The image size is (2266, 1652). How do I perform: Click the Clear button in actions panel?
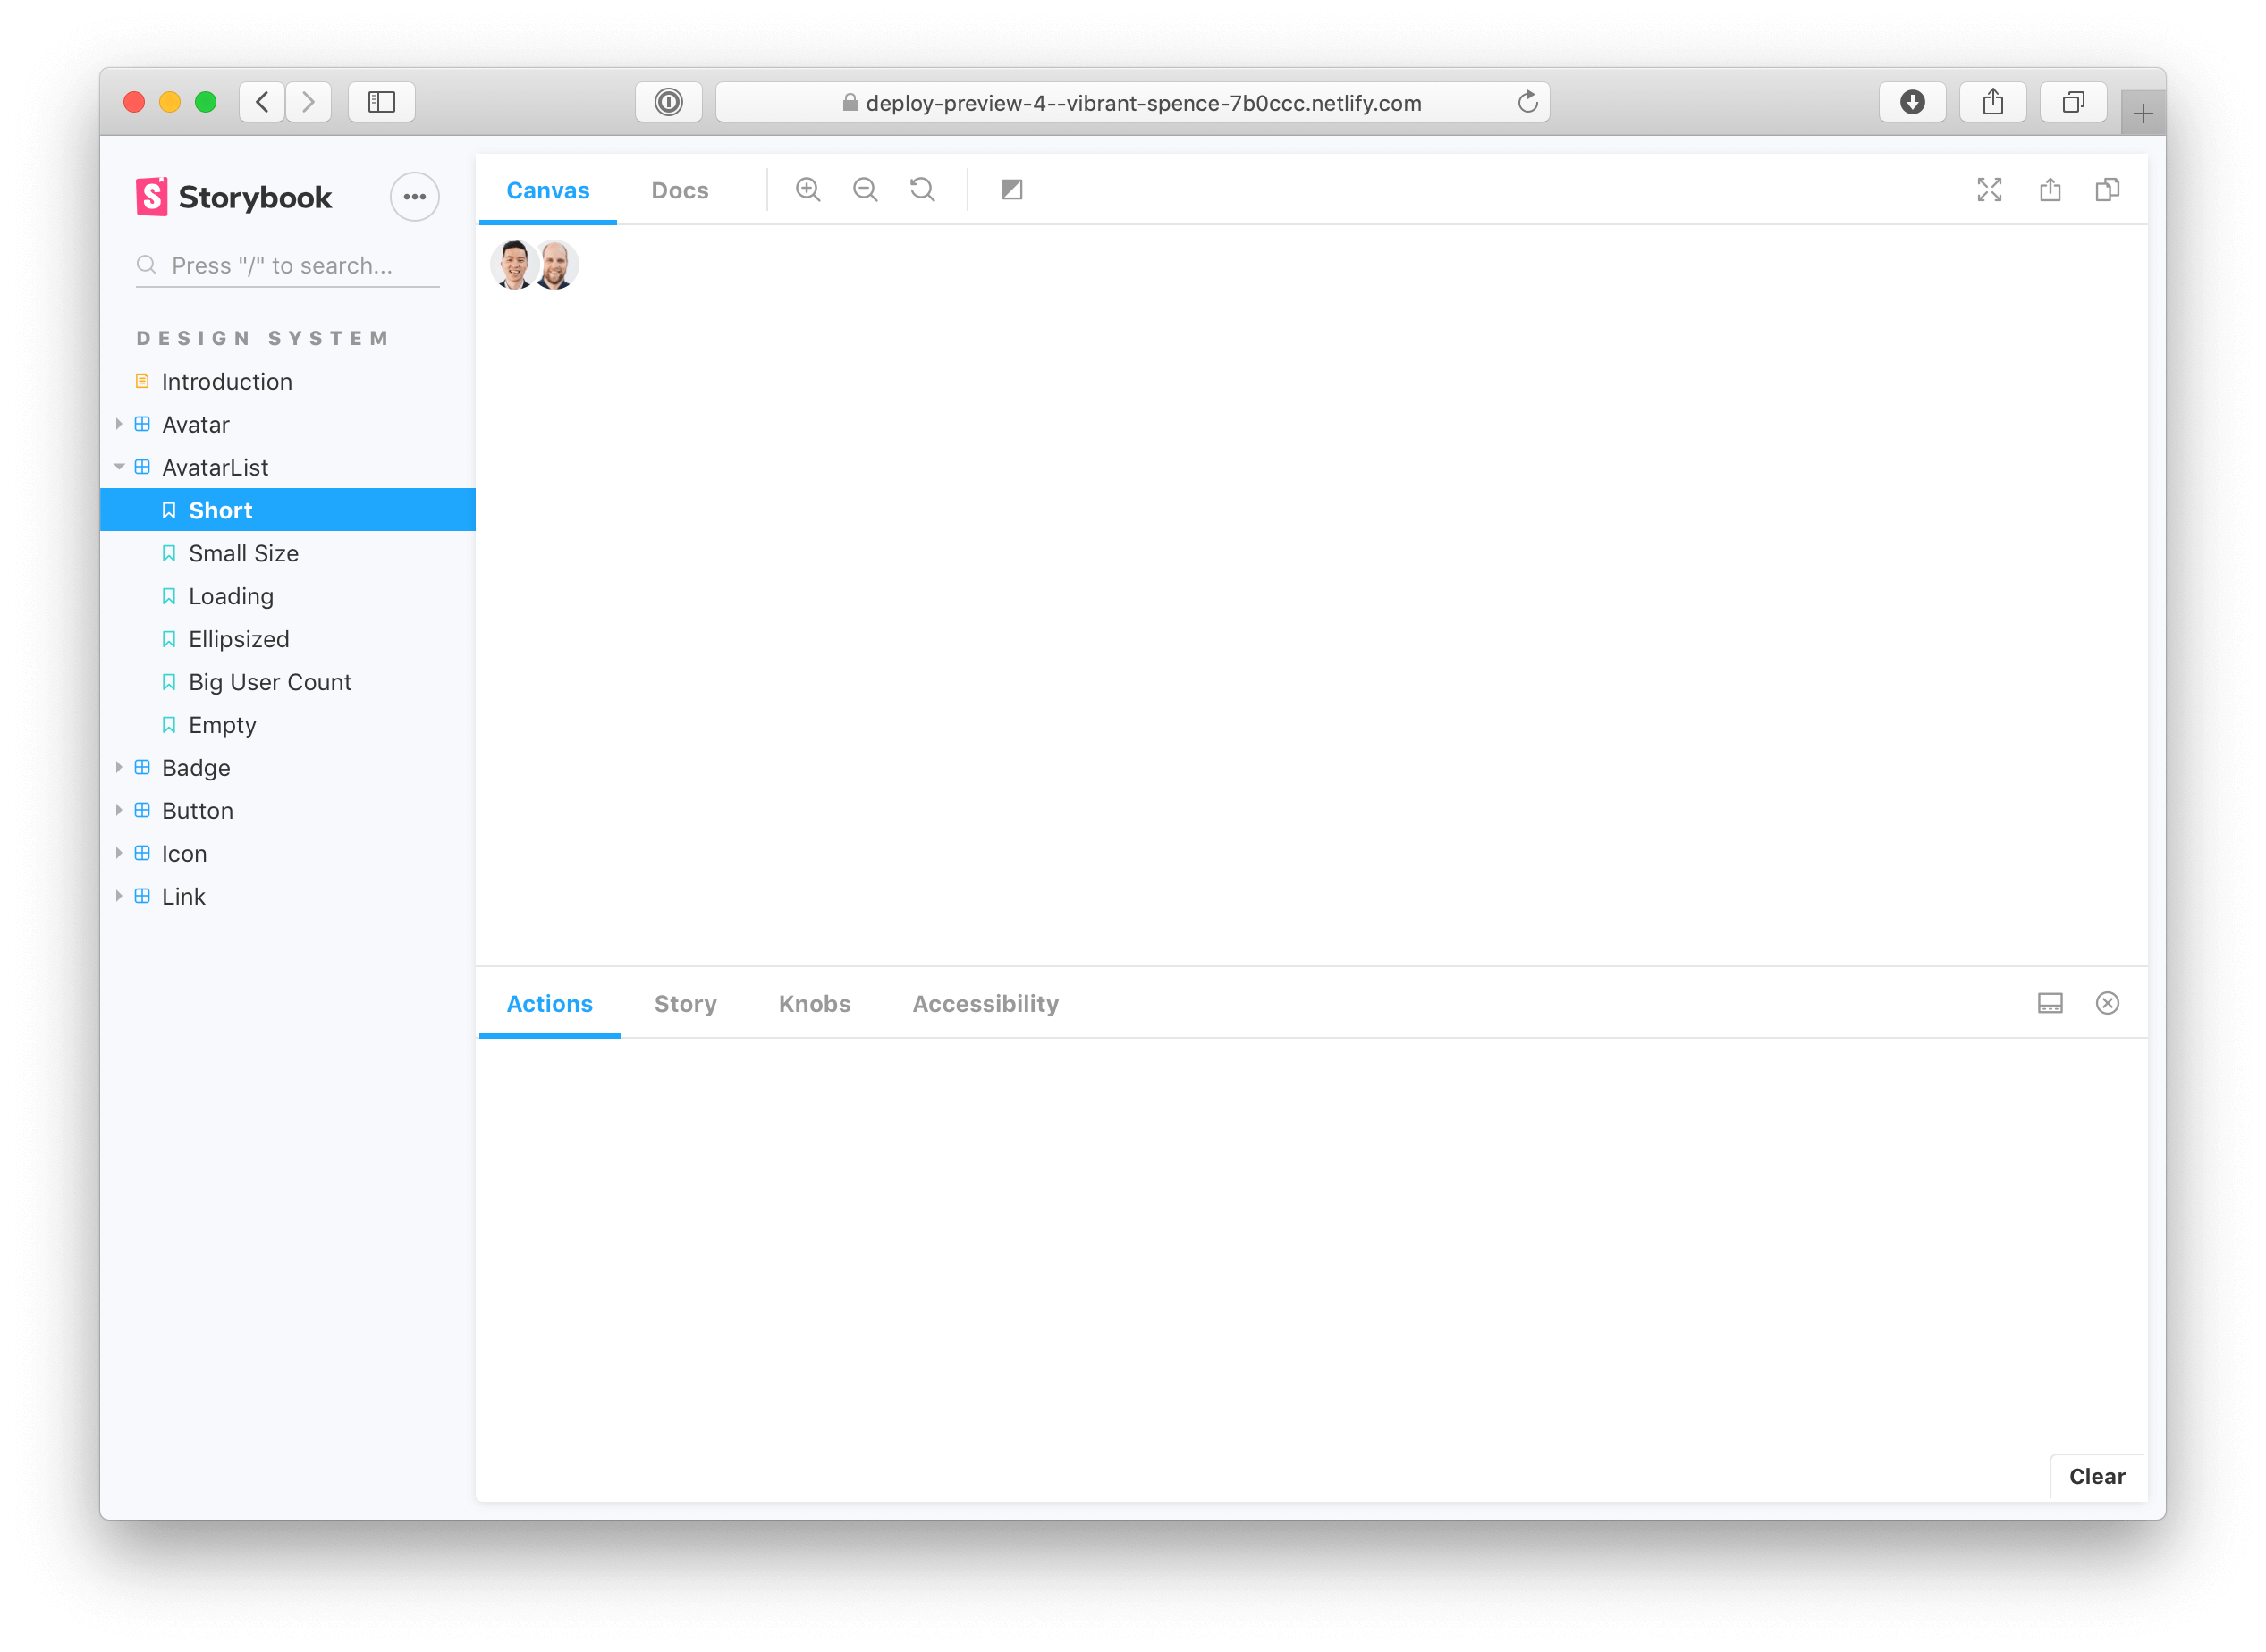pyautogui.click(x=2097, y=1476)
